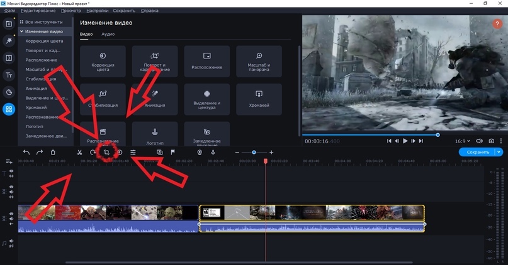
Task: Open the Файл menu
Action: (9, 11)
